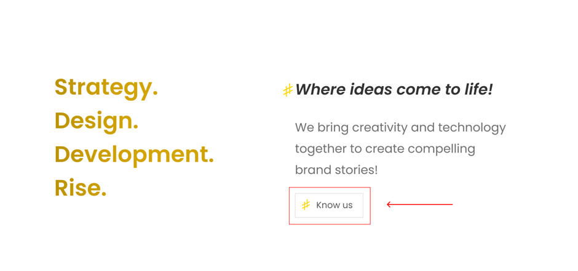Click the hashtag icon inside Know us button

[x=306, y=205]
